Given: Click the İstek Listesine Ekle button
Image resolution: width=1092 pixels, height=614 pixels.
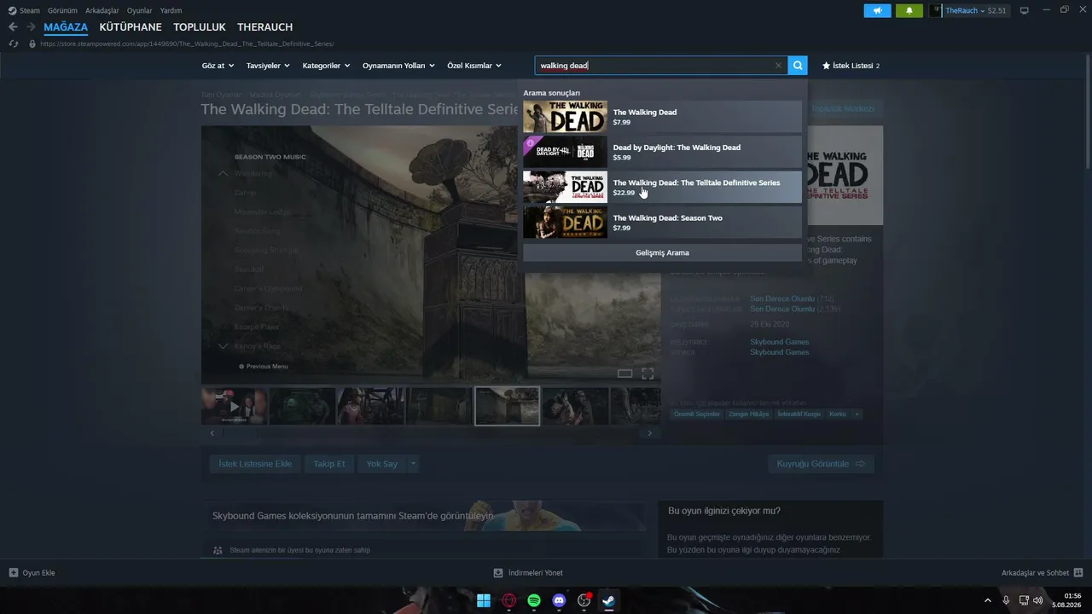Looking at the screenshot, I should 255,464.
